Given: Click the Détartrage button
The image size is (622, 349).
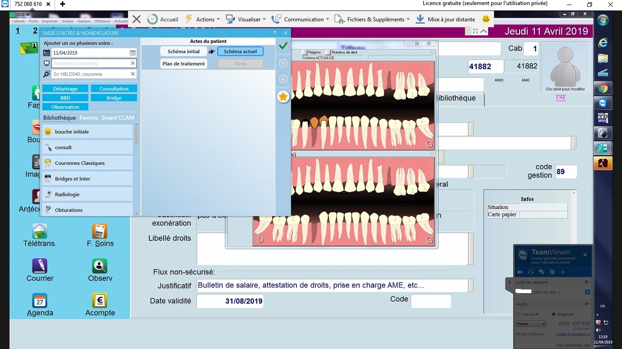Looking at the screenshot, I should (x=65, y=89).
